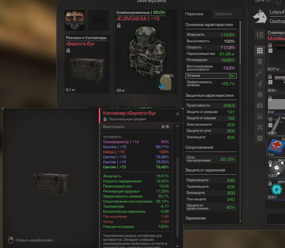
Task: Click the character stats panel scrollbar
Action: (x=240, y=121)
